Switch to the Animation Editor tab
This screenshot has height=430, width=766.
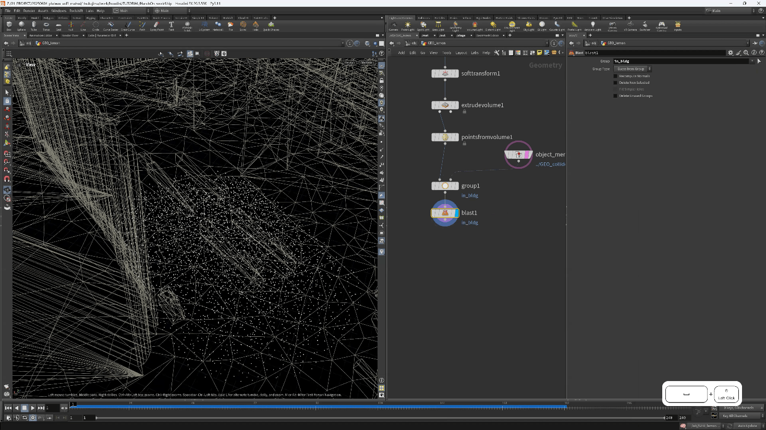40,35
